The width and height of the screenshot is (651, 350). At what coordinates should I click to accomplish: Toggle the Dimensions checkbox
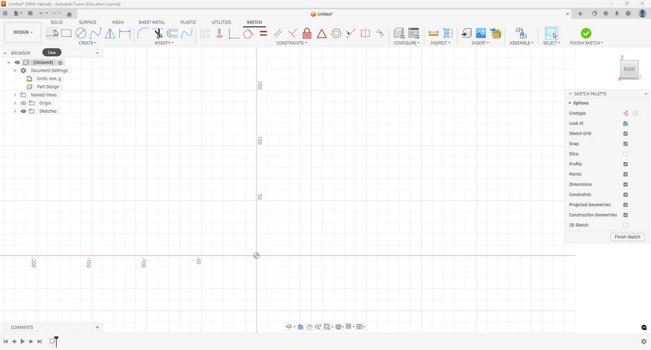(625, 185)
